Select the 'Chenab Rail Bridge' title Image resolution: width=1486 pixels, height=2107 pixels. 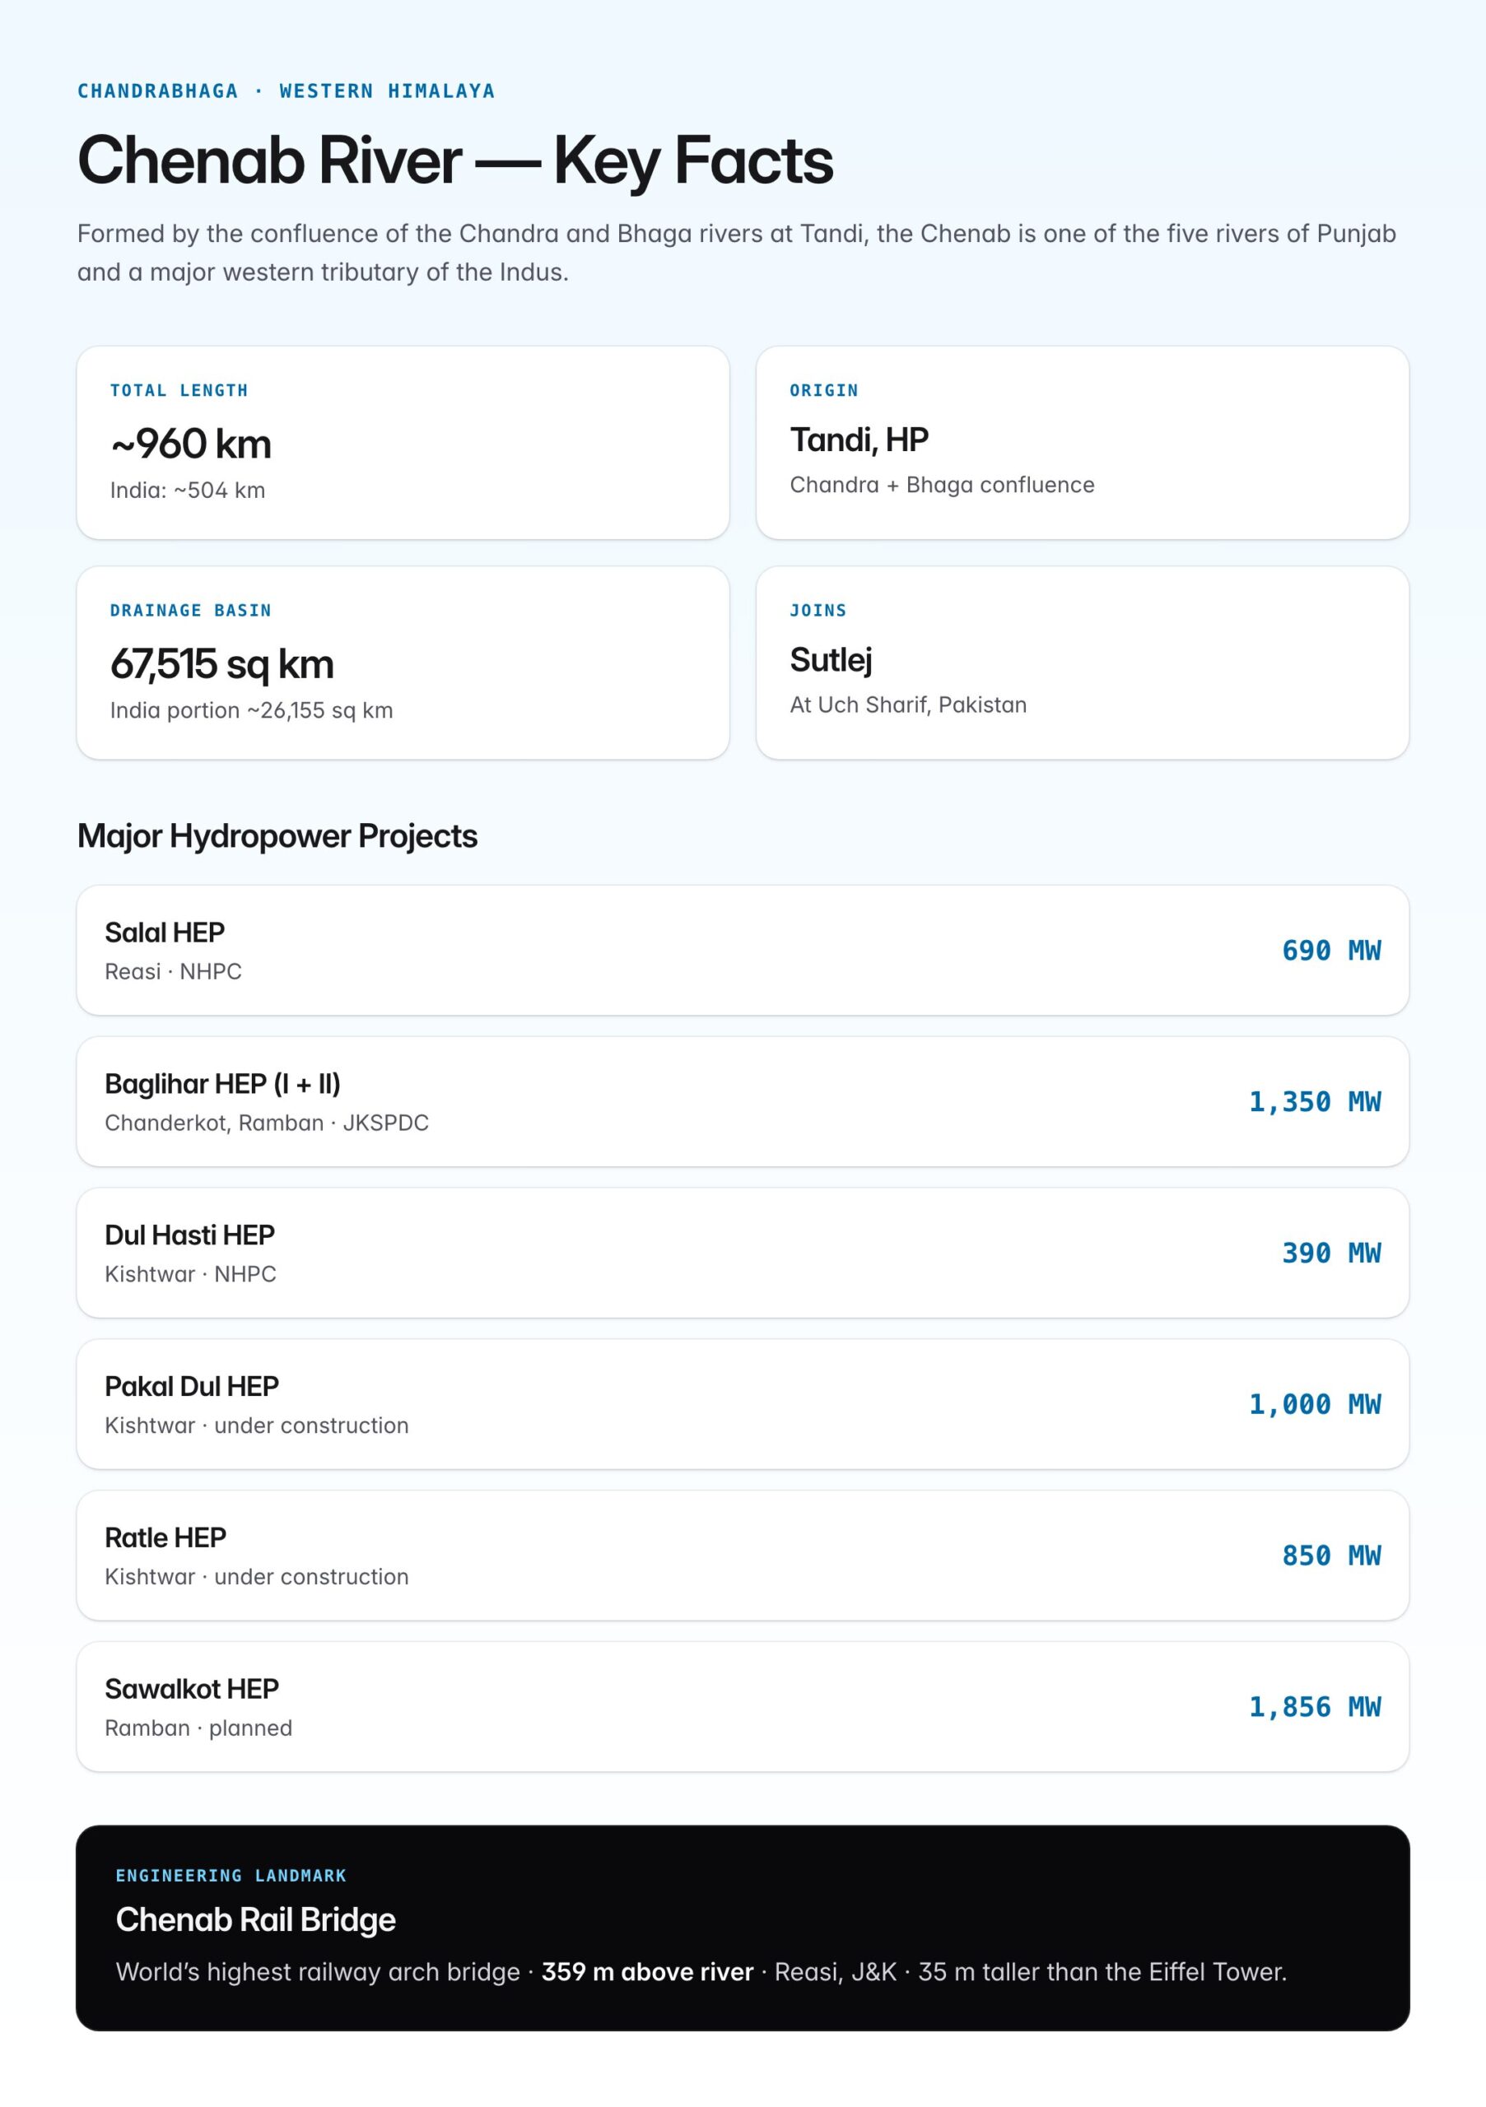click(x=255, y=1920)
